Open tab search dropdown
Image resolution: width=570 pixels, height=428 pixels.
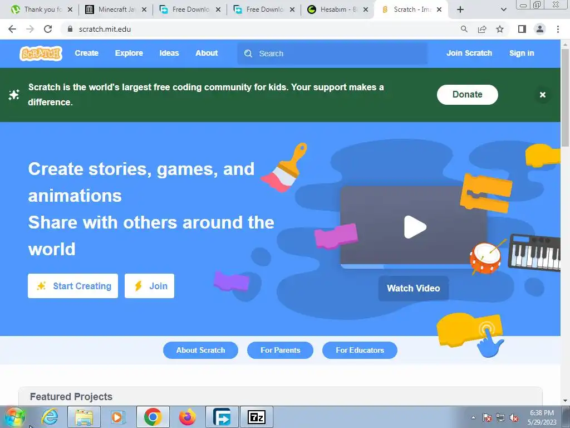[503, 10]
